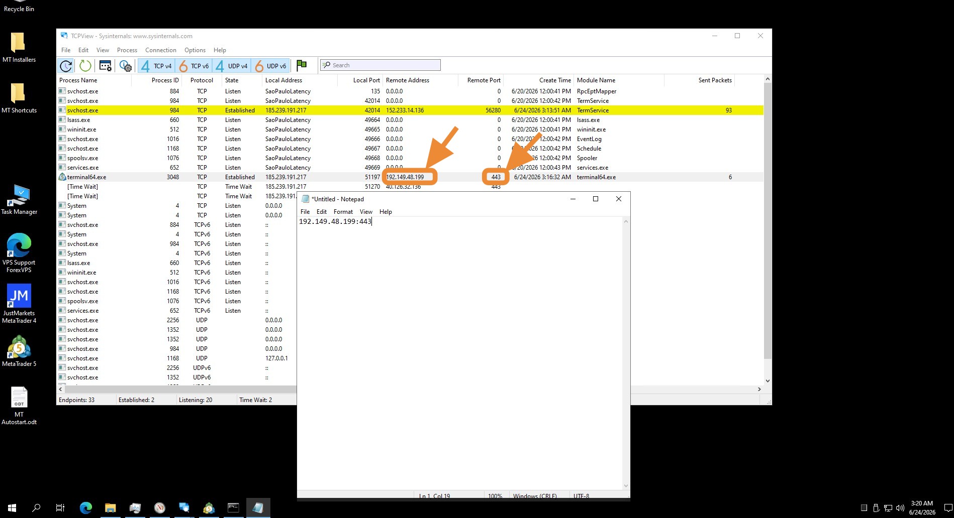Open JustMarkets MetaTrader 4 shortcut

point(19,304)
